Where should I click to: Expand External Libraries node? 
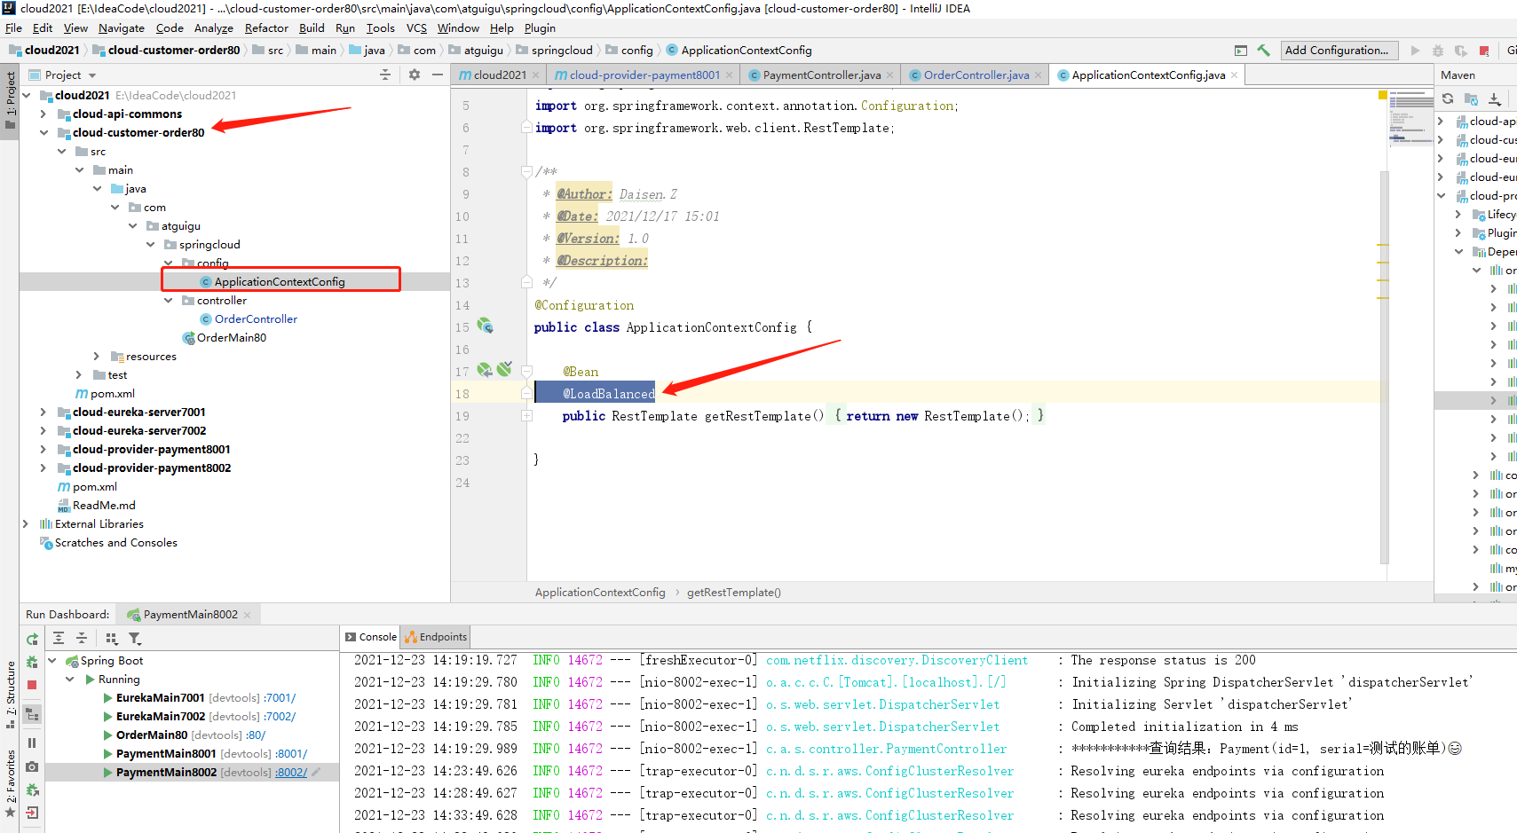coord(25,524)
